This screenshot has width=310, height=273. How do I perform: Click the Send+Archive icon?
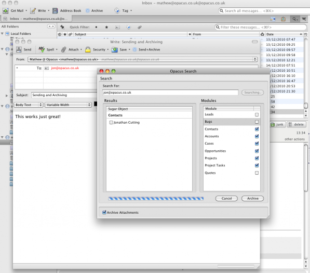pyautogui.click(x=134, y=49)
